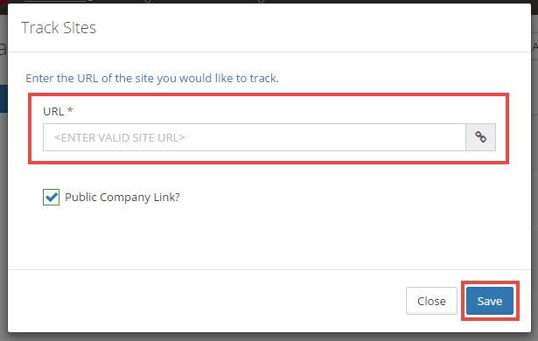Viewport: 538px width, 341px height.
Task: Click the red required asterisk next to URL
Action: [x=70, y=110]
